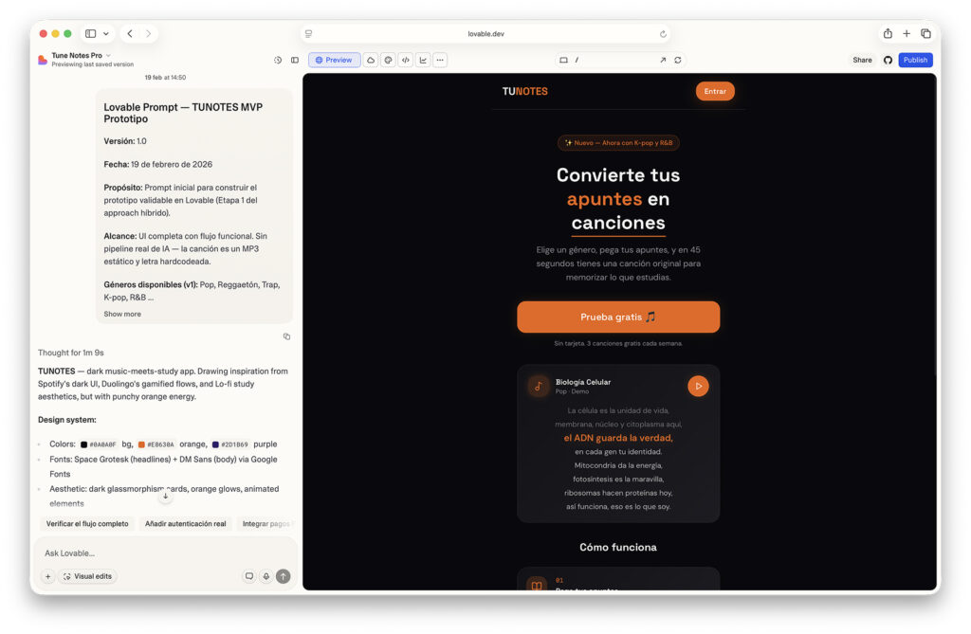Refresh the preview with the reload icon
971x634 pixels.
click(x=678, y=60)
